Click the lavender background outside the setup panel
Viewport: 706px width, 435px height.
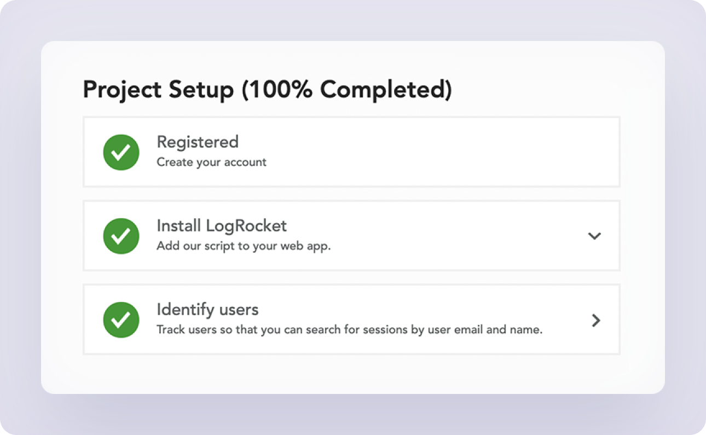[352, 20]
